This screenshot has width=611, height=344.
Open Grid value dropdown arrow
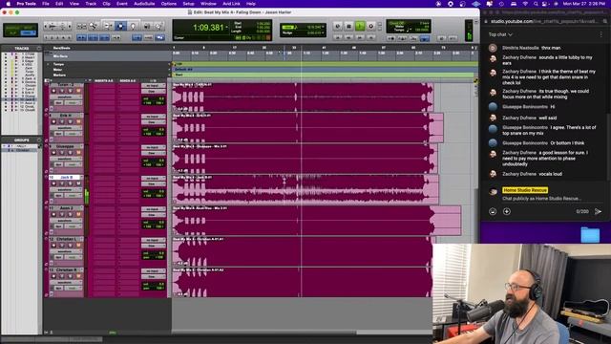[323, 27]
